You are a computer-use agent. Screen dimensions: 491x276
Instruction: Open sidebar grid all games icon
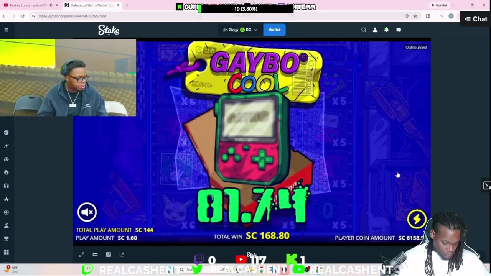6,252
